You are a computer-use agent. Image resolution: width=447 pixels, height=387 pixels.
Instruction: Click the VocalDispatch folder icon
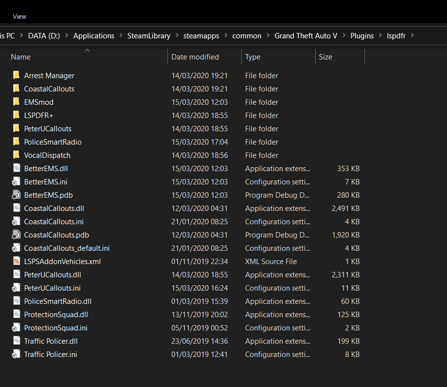coord(16,155)
